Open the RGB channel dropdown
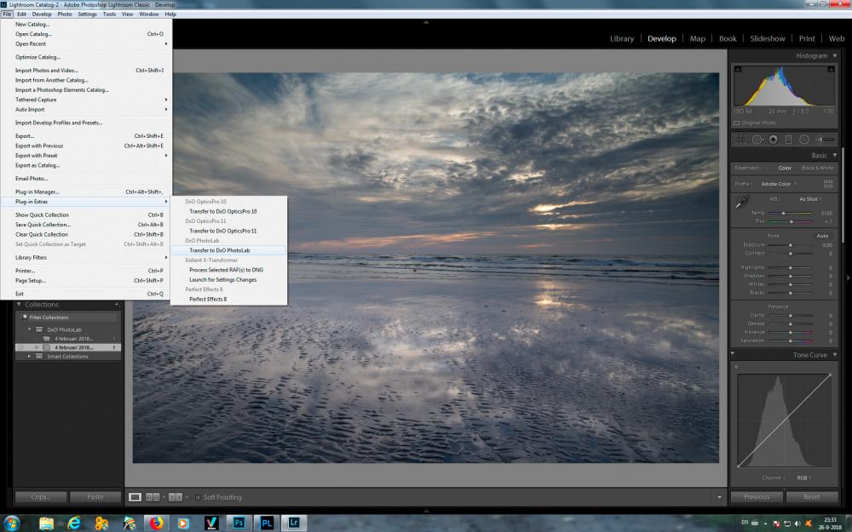Screen dimensions: 852x532 coord(803,478)
